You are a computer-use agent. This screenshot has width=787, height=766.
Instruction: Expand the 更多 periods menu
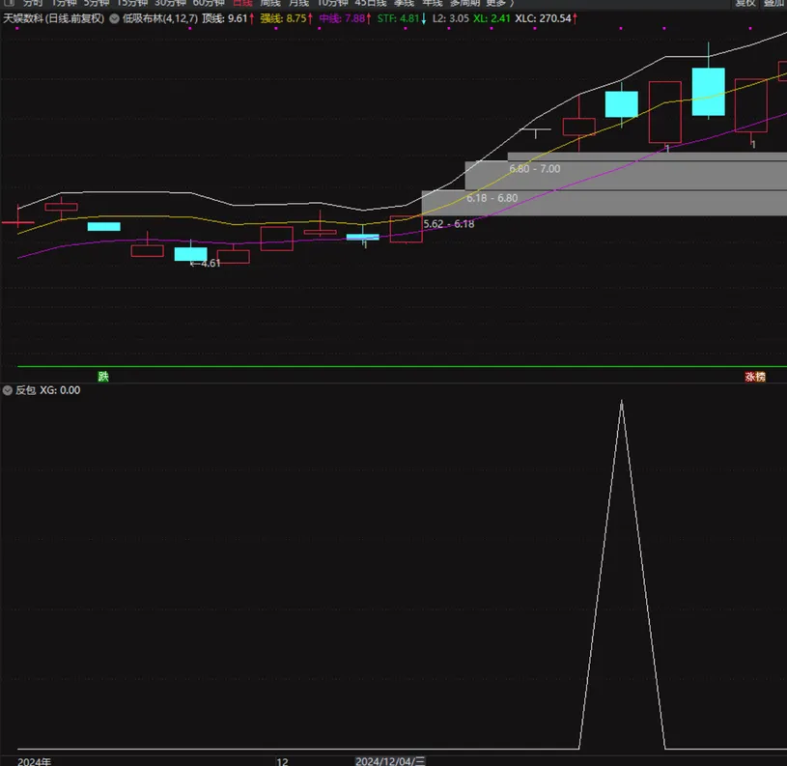(x=499, y=3)
